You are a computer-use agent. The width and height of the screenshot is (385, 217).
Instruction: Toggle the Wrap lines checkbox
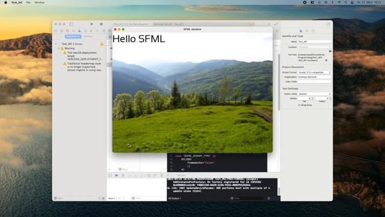pos(299,105)
